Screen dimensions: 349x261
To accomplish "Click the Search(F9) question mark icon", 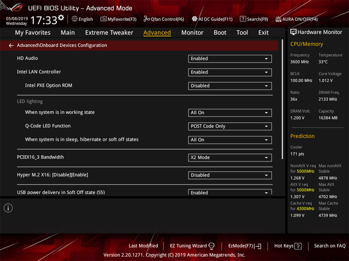I will coord(243,19).
